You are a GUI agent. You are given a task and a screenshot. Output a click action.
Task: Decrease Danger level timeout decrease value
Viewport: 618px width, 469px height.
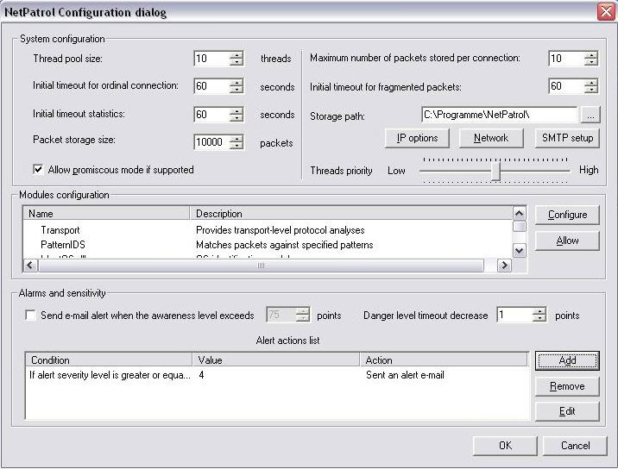pos(539,318)
